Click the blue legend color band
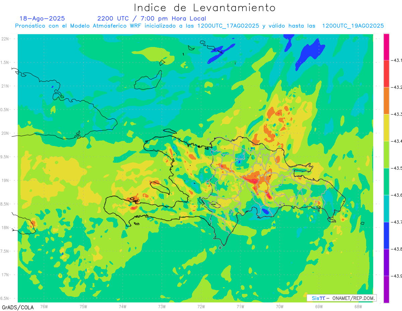 (x=386, y=235)
